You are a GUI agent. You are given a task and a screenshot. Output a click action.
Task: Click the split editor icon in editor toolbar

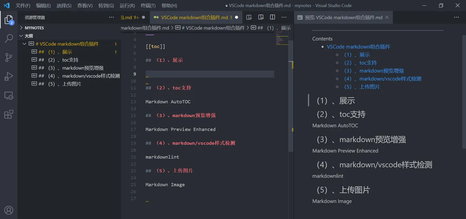point(272,17)
